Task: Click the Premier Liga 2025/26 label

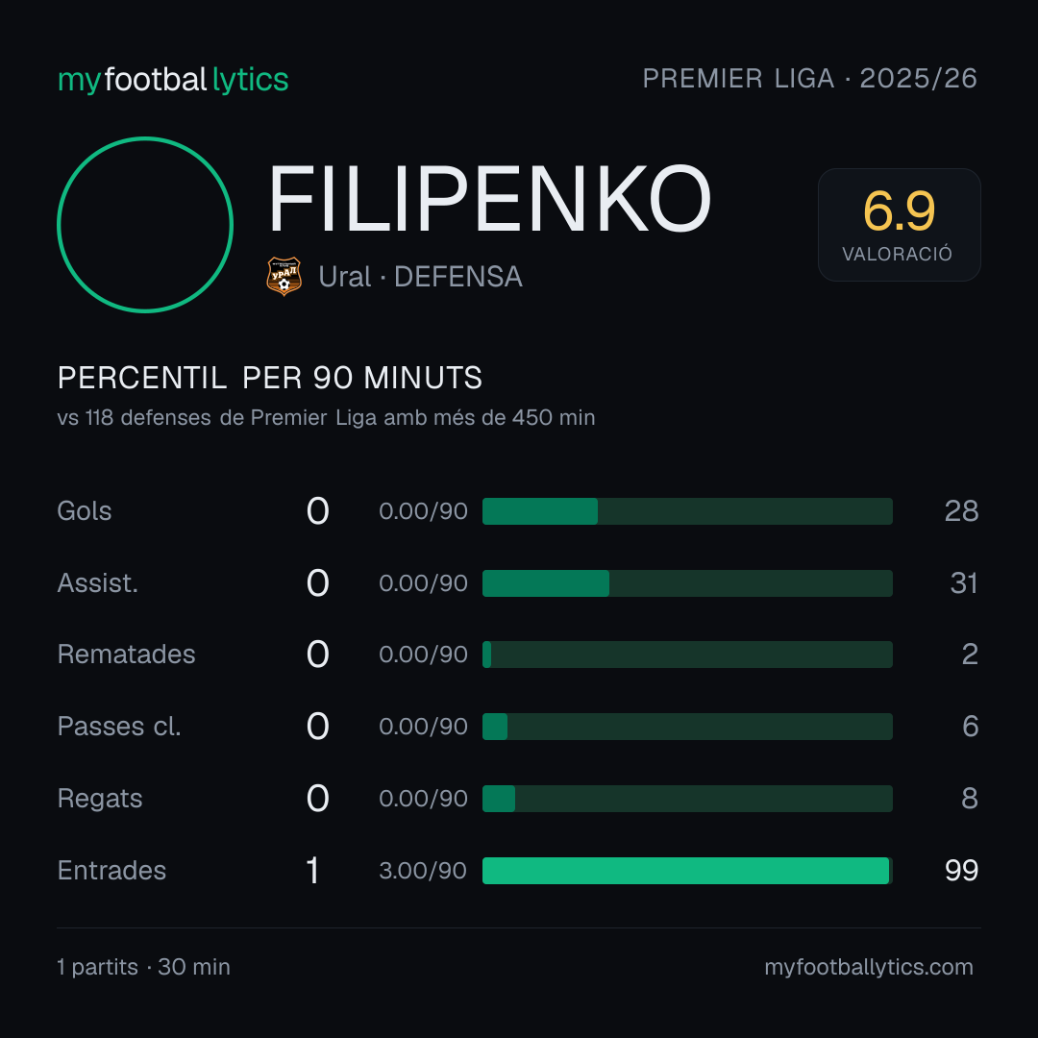Action: point(809,78)
